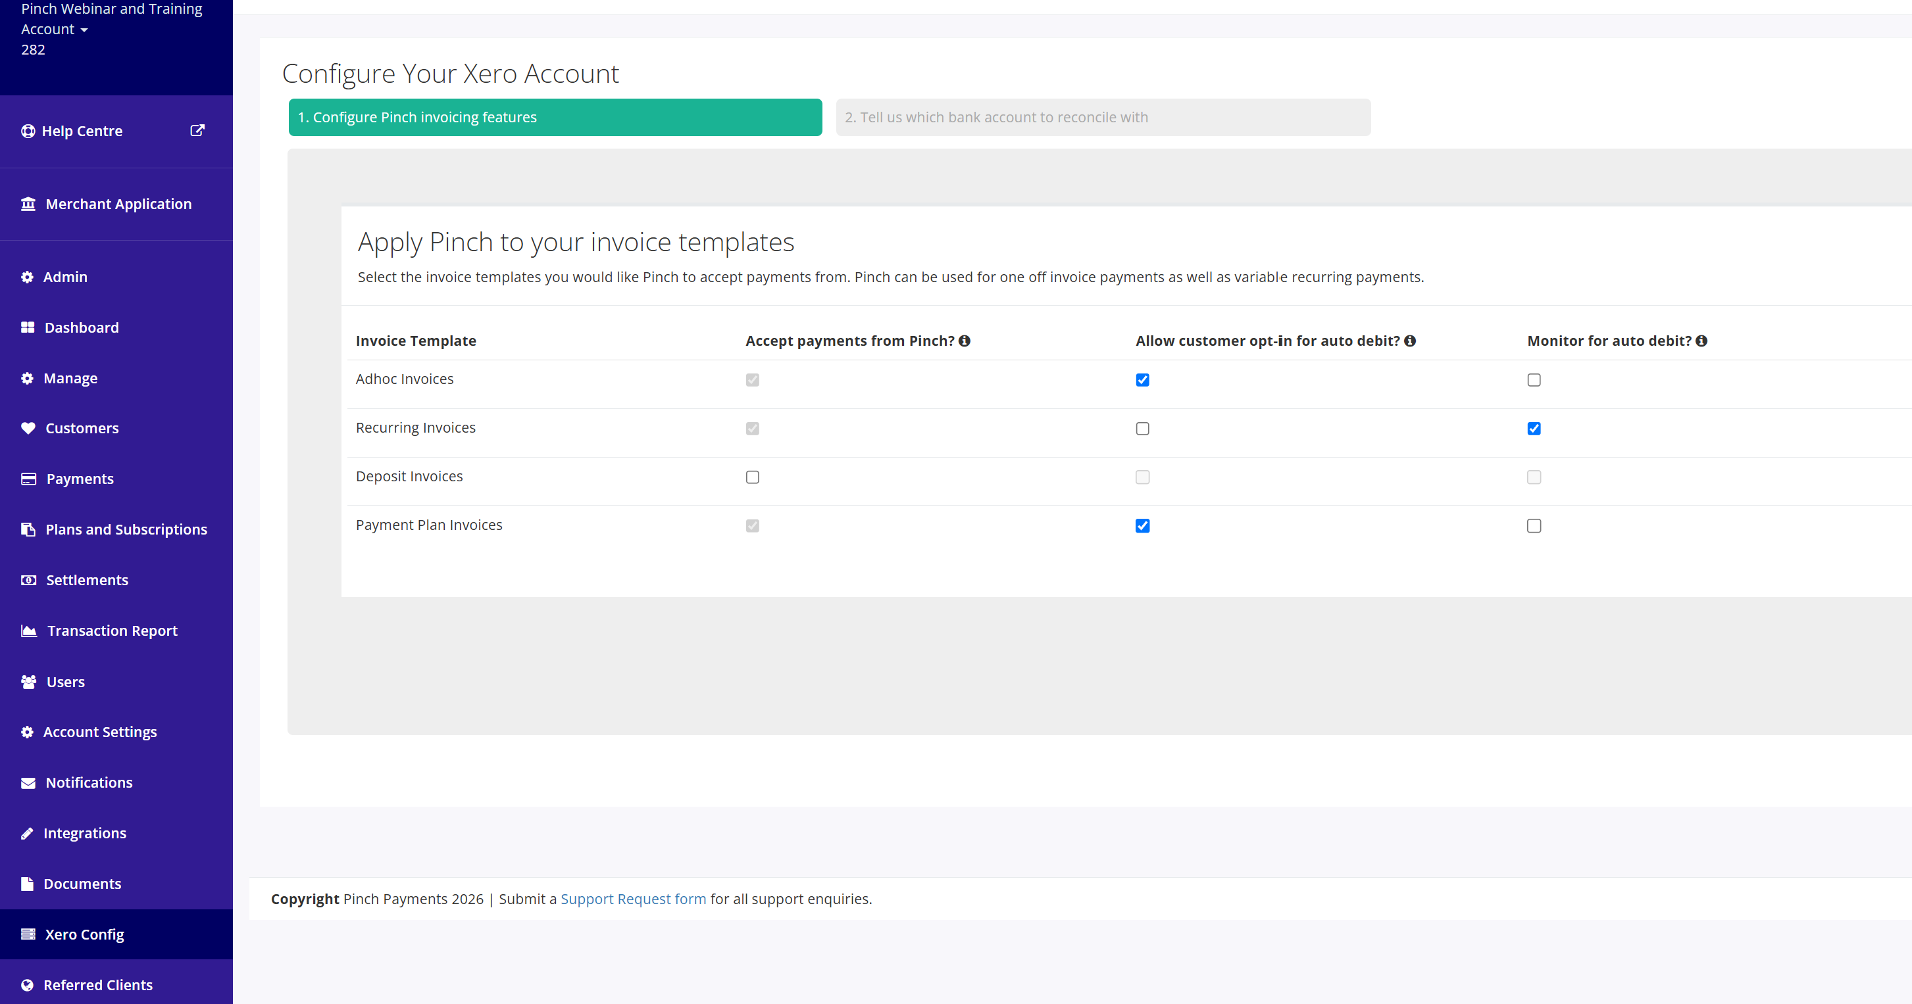Click the account number 282
The width and height of the screenshot is (1912, 1004).
pos(34,50)
